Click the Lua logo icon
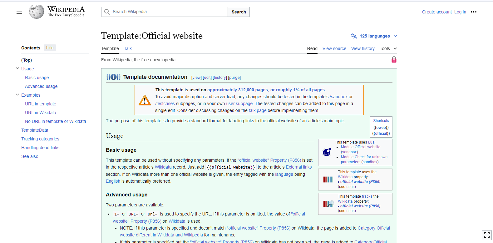493x243 pixels. point(327,152)
